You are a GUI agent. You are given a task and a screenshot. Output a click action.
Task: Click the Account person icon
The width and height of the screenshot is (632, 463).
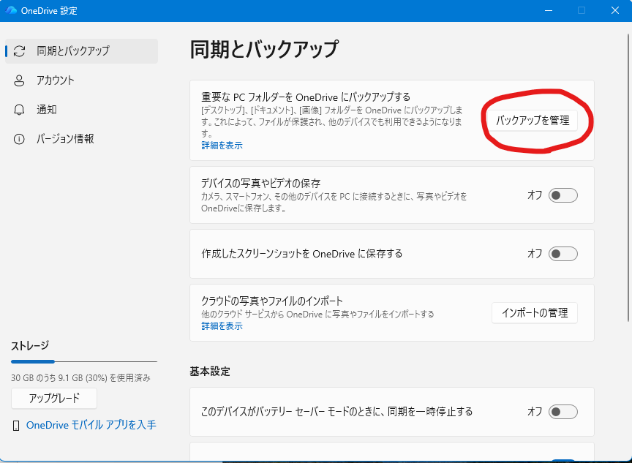click(x=19, y=80)
